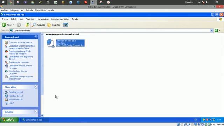
Task: Click the Reparar esta conexión wrench icon
Action: (6, 62)
